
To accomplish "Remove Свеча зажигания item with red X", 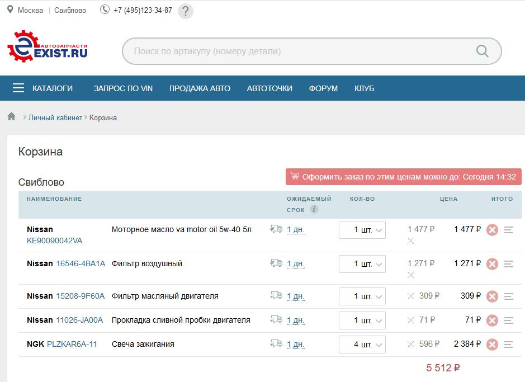I will pyautogui.click(x=492, y=345).
